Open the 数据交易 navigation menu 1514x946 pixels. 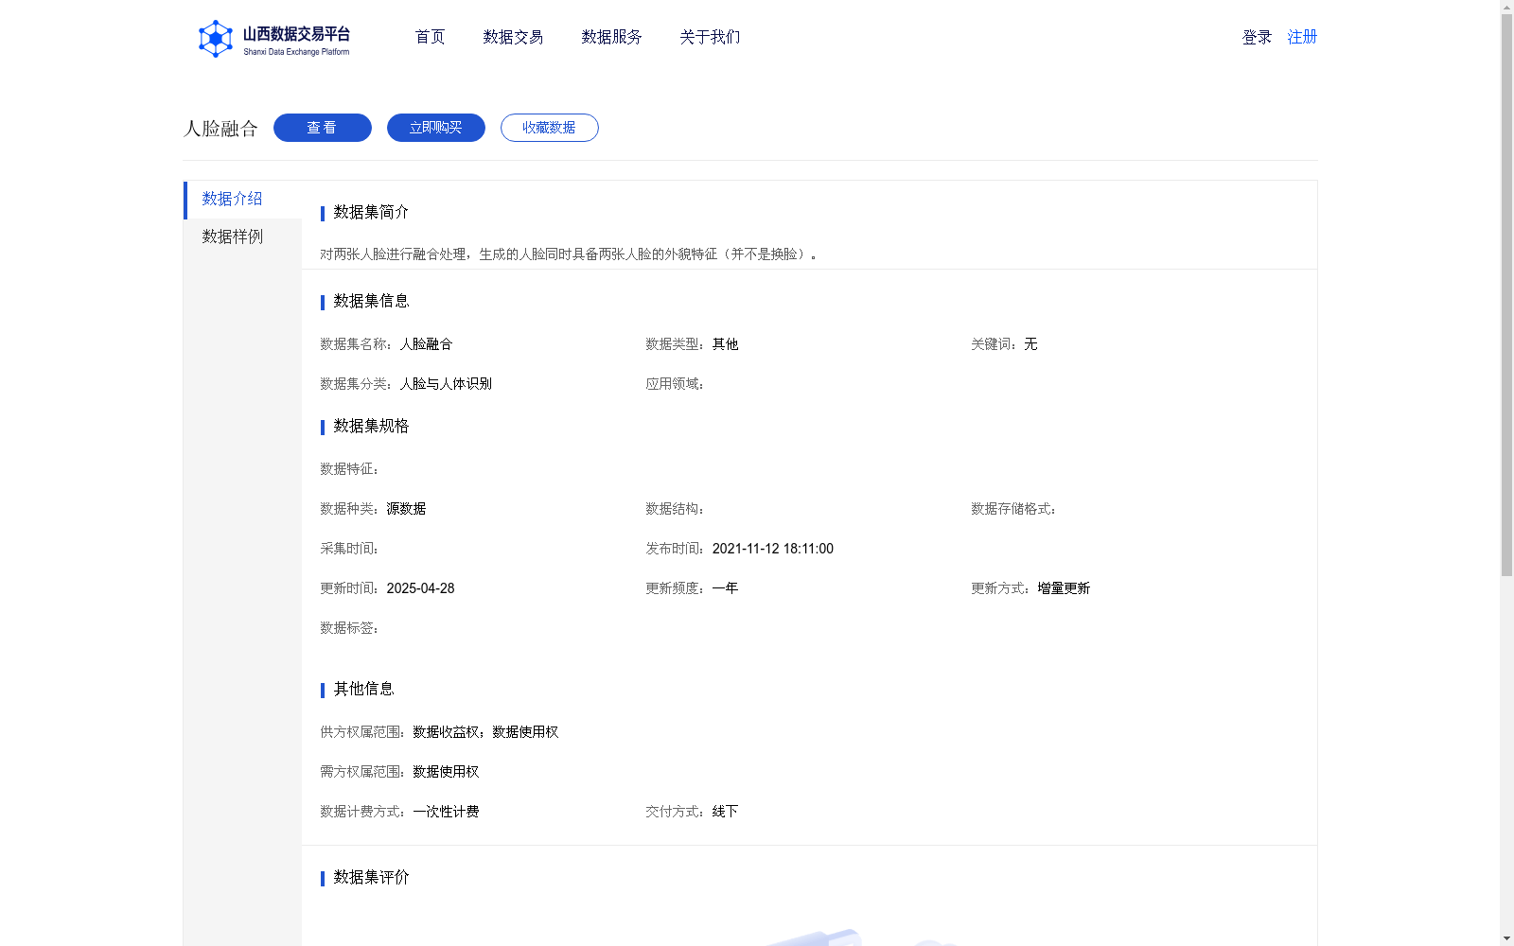pyautogui.click(x=513, y=37)
